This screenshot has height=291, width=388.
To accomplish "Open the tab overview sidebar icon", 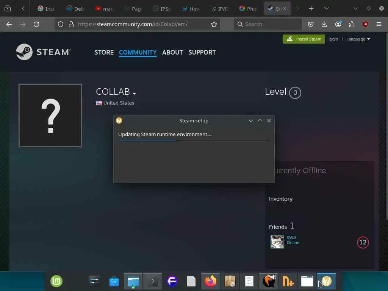I will (x=8, y=9).
